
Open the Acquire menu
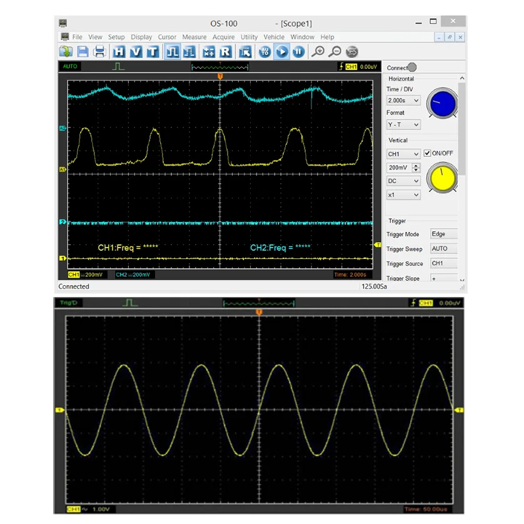[224, 37]
